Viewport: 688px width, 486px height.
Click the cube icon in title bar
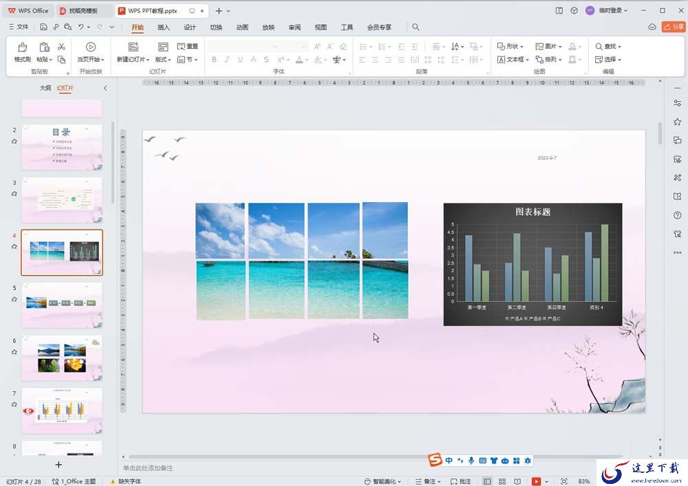coord(574,10)
